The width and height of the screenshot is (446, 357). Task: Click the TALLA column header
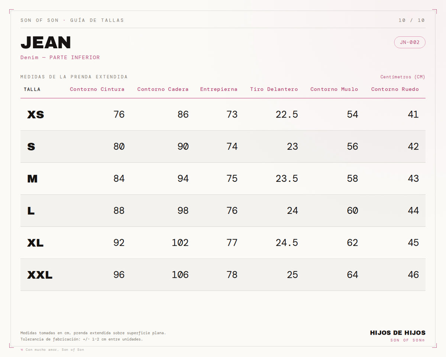coord(32,89)
